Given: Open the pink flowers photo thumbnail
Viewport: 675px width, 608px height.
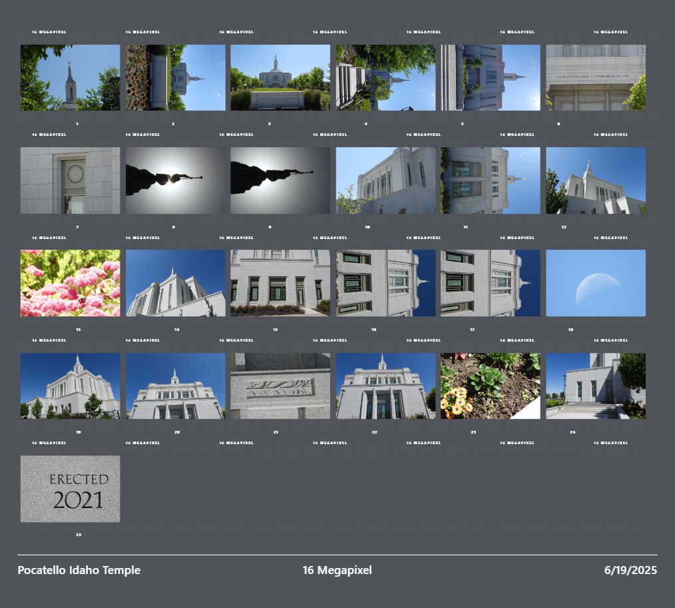Looking at the screenshot, I should (70, 283).
